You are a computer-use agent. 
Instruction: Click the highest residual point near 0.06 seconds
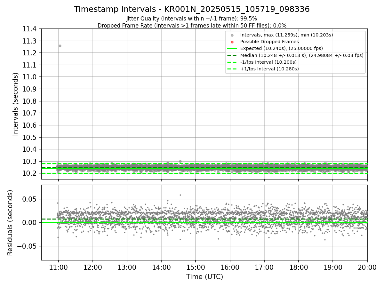coord(180,195)
